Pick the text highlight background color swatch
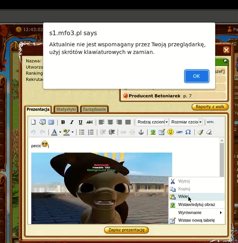This screenshot has height=243, width=238. click(x=66, y=132)
